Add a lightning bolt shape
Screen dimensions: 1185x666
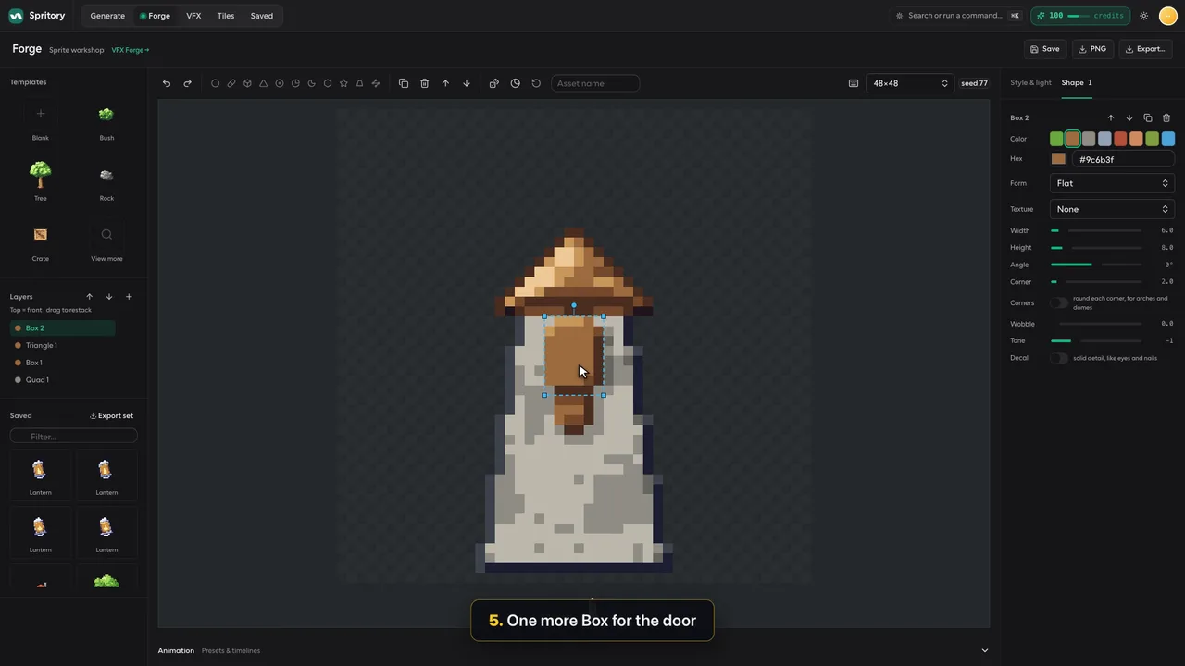[376, 83]
